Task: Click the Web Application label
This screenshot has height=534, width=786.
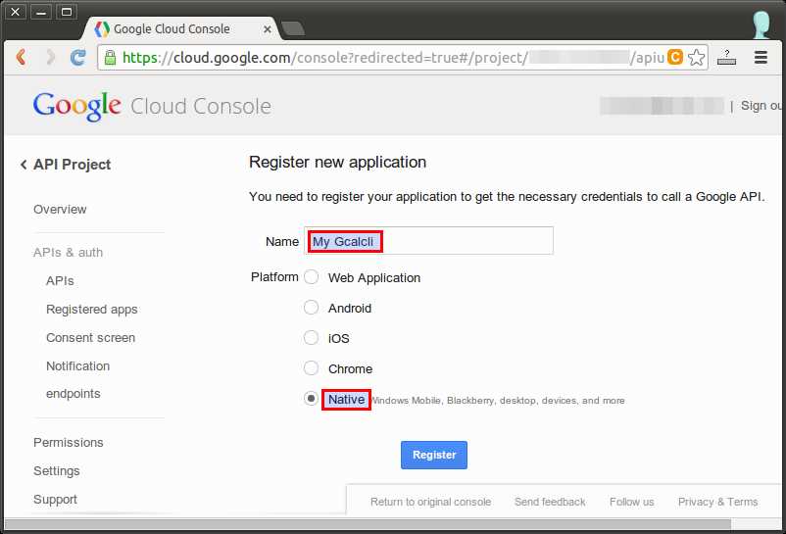Action: 374,278
